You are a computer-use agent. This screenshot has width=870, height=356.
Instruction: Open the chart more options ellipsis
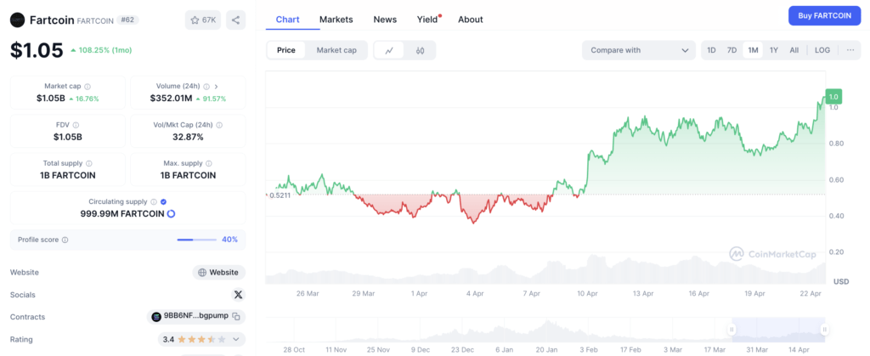coord(850,50)
